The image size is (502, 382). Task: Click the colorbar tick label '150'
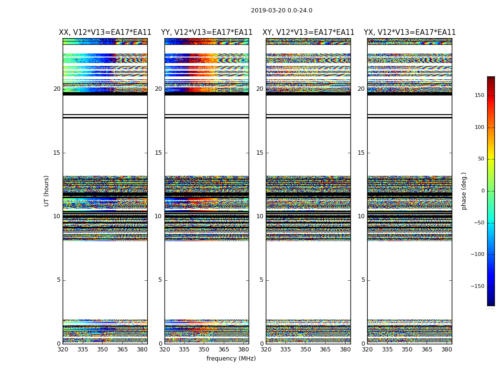[x=480, y=95]
